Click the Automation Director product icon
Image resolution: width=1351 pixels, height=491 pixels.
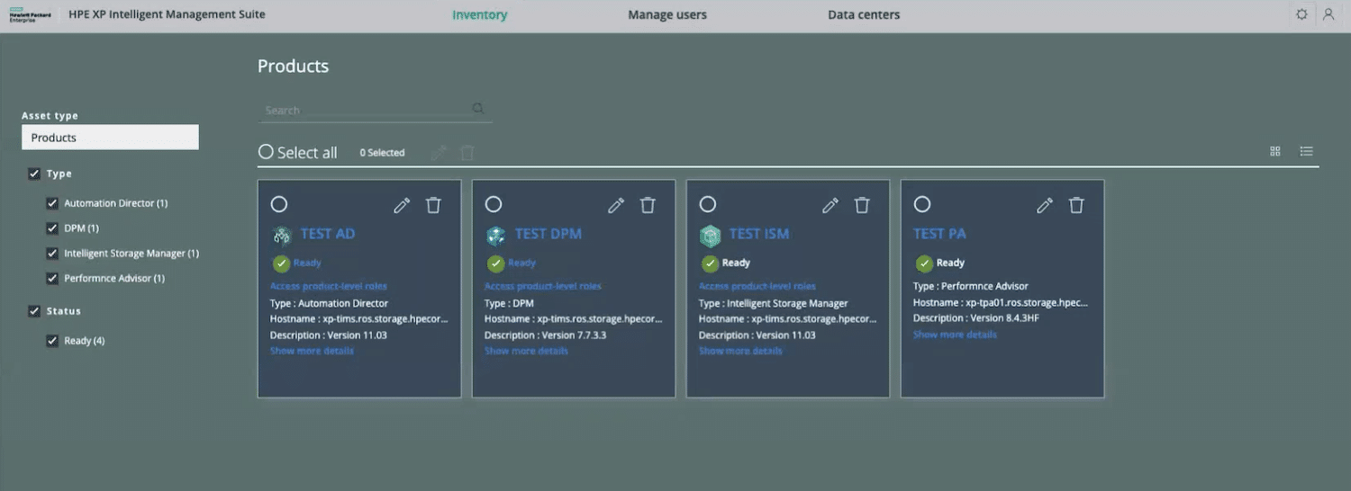pyautogui.click(x=282, y=236)
